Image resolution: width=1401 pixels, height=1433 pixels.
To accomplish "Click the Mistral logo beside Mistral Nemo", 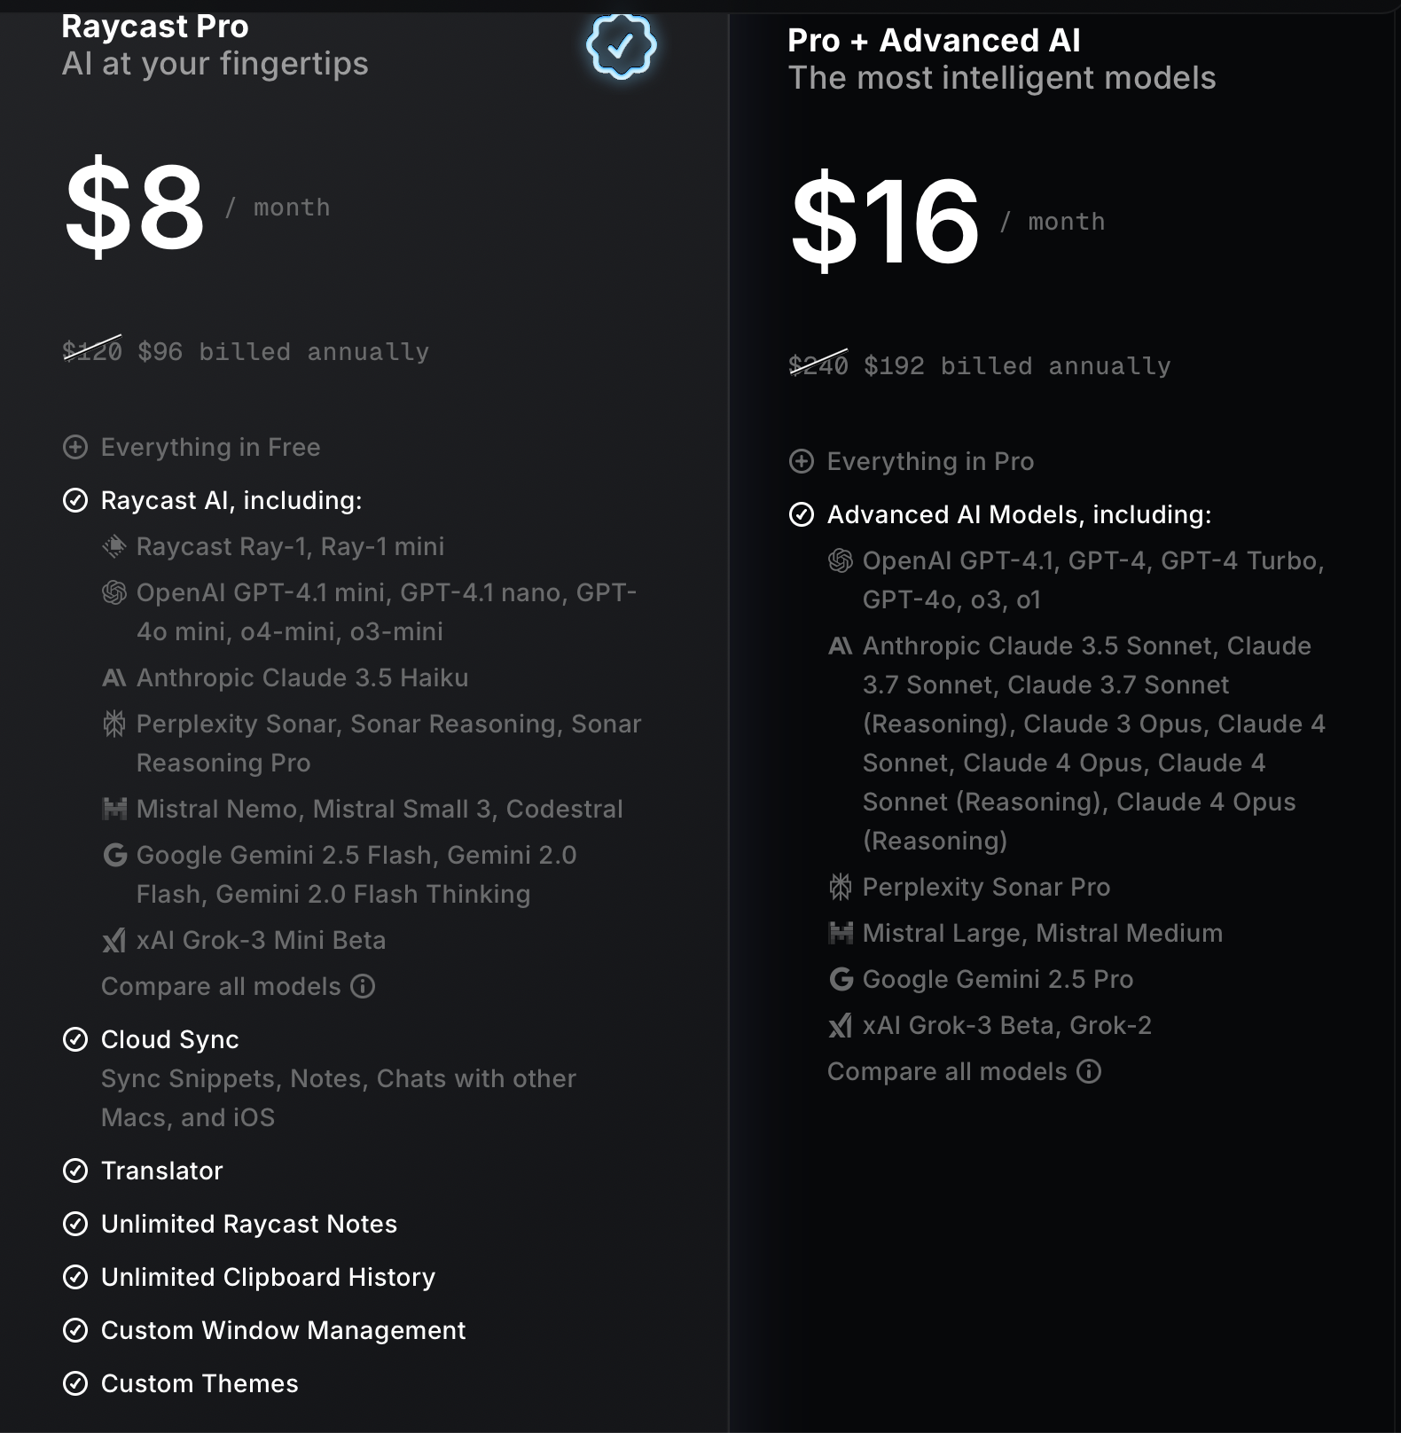I will [114, 809].
